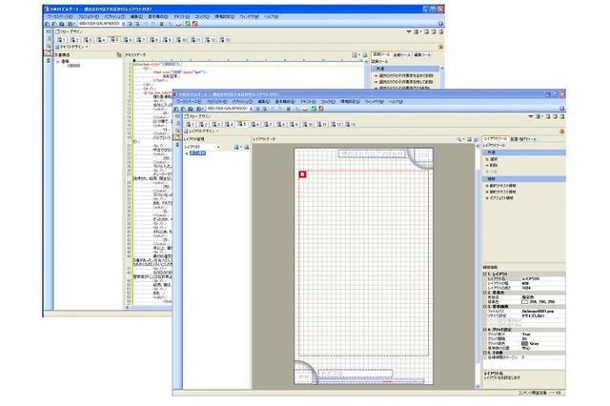
Task: Open the 600x1024 device dropdown in front window
Action: pos(249,108)
